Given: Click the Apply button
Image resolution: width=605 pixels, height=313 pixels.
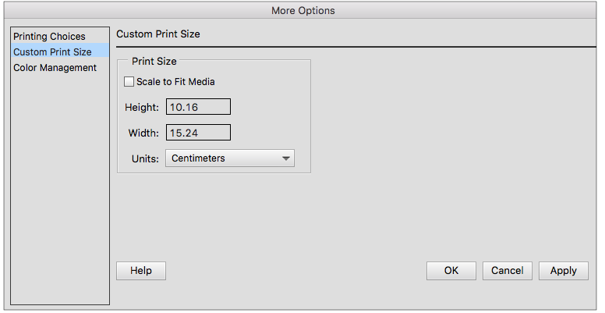Looking at the screenshot, I should point(563,270).
